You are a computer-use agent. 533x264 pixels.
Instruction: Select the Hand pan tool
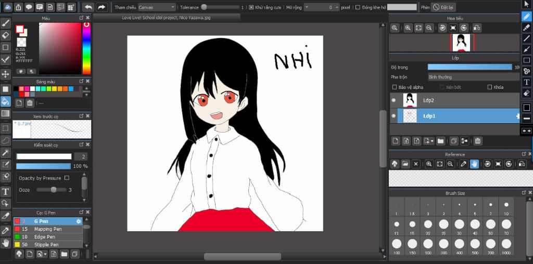point(5,243)
